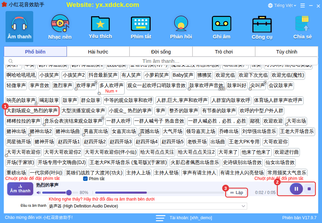Viewport: 322px width, 223px height.
Task: Play the 整齐的鼓掌声 sound
Action: [x=184, y=111]
